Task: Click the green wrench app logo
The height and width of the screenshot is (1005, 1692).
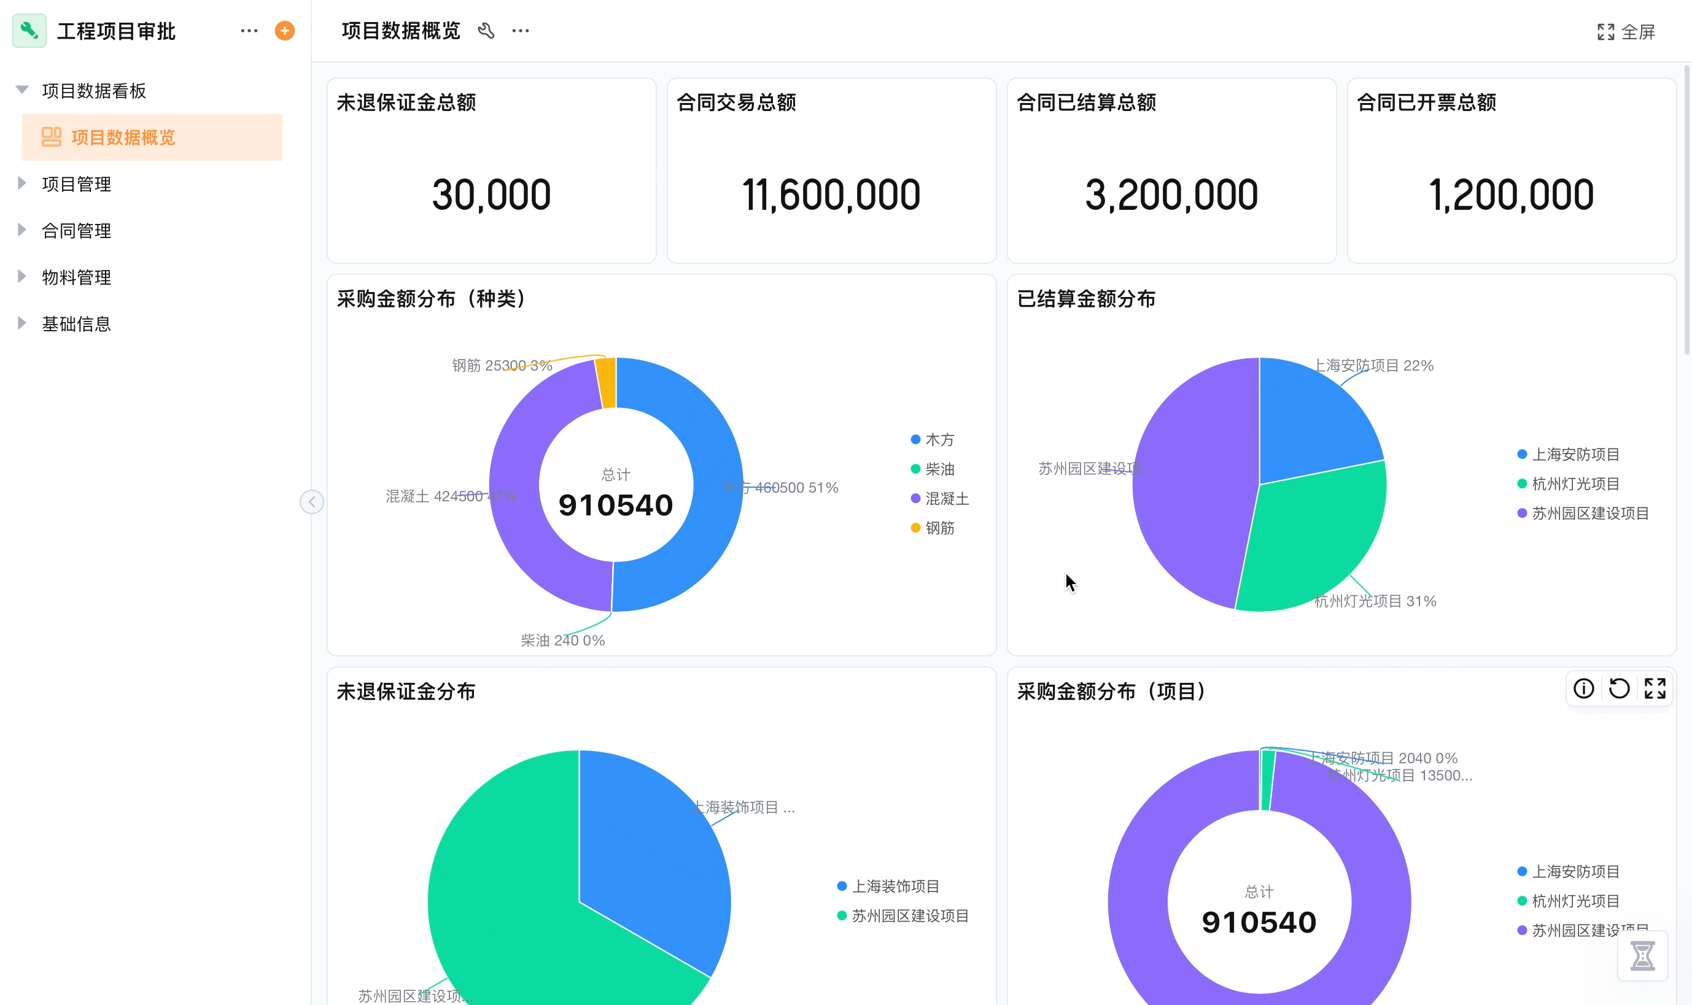Action: (x=29, y=31)
